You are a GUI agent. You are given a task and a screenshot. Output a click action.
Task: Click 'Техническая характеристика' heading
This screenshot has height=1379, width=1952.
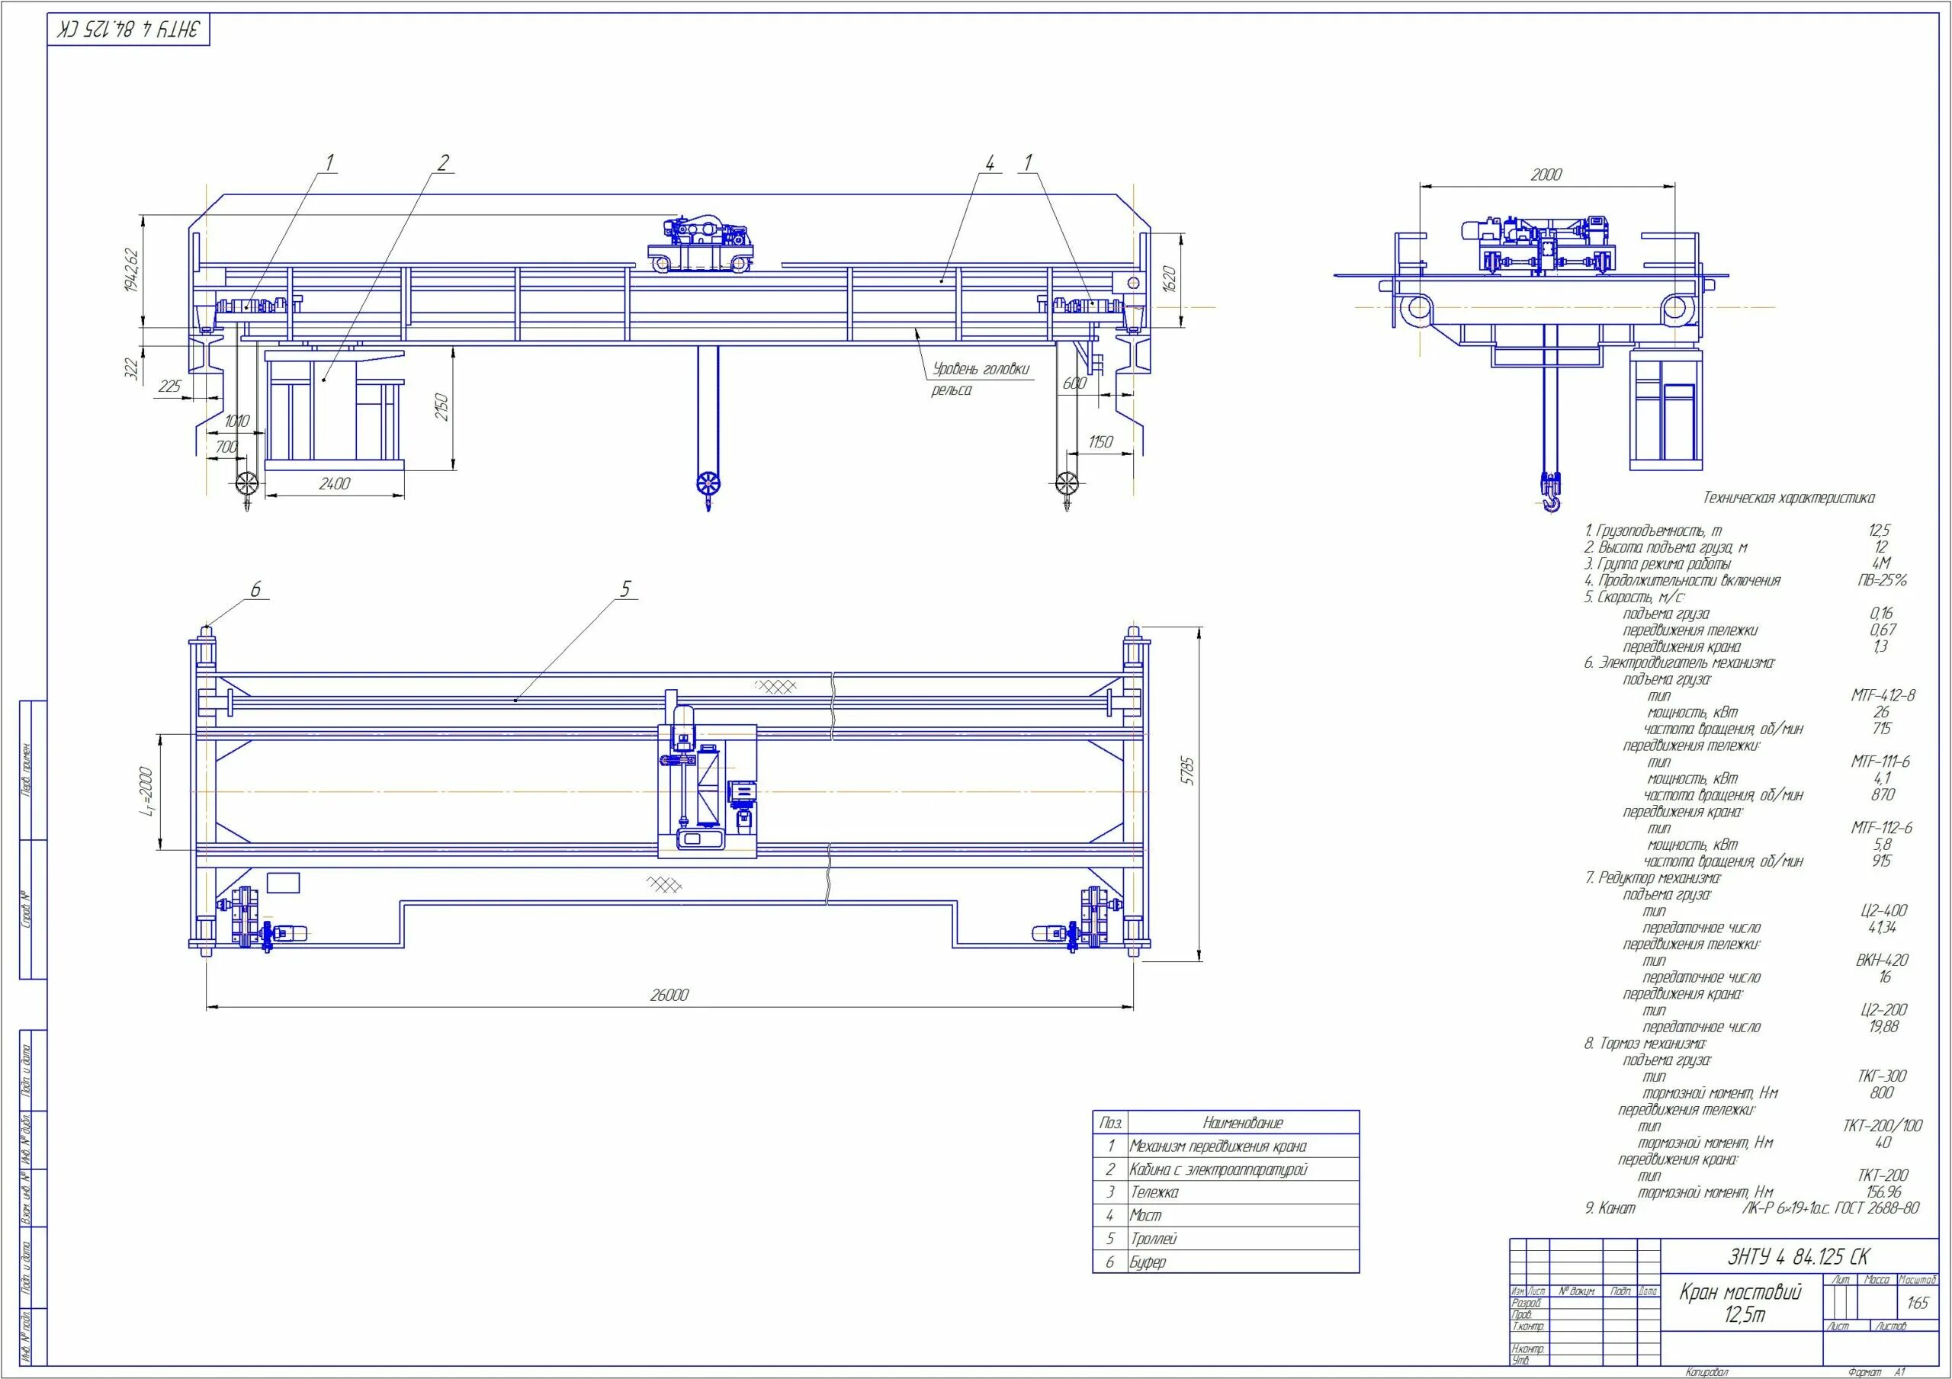(x=1788, y=499)
